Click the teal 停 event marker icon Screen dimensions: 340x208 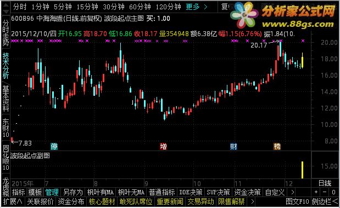pos(54,147)
